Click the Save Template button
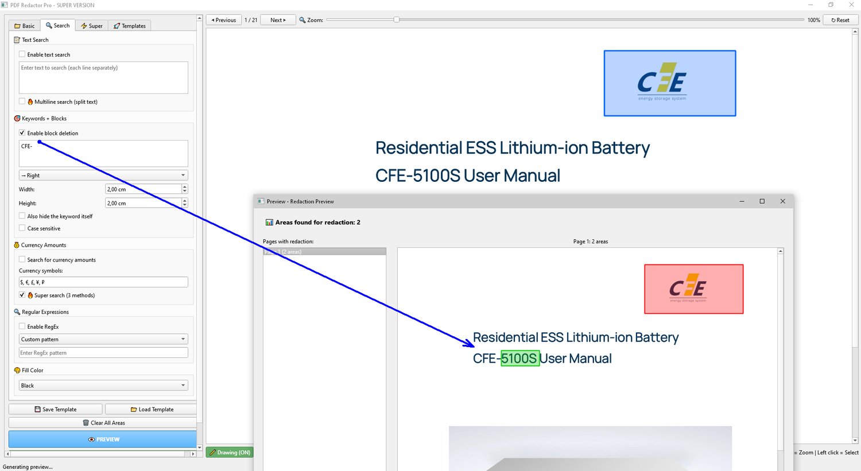 tap(56, 410)
